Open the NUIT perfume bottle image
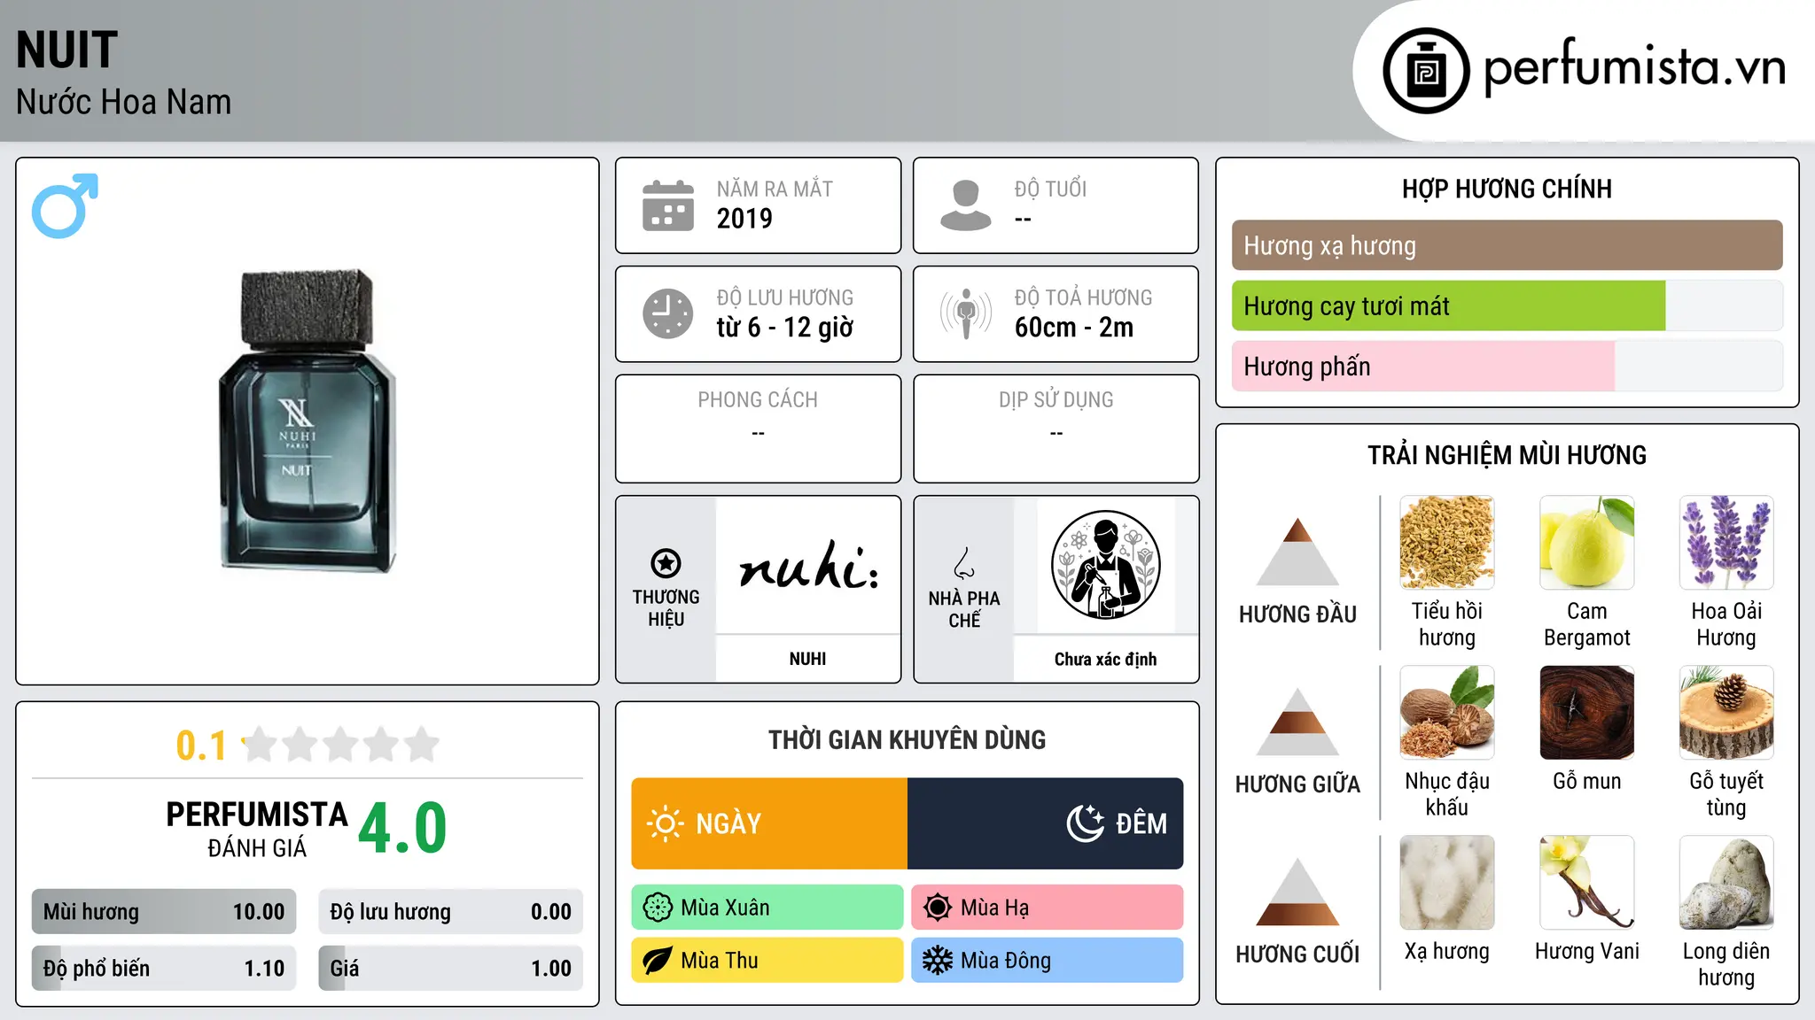 (307, 421)
